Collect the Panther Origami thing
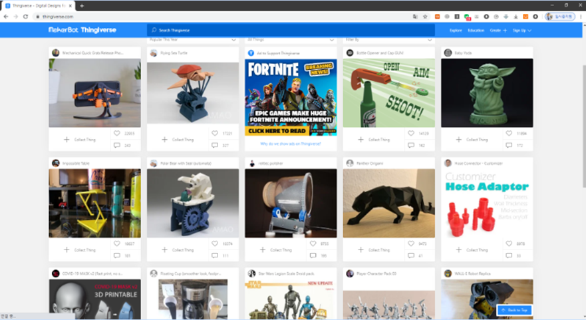This screenshot has height=320, width=586. (x=374, y=249)
